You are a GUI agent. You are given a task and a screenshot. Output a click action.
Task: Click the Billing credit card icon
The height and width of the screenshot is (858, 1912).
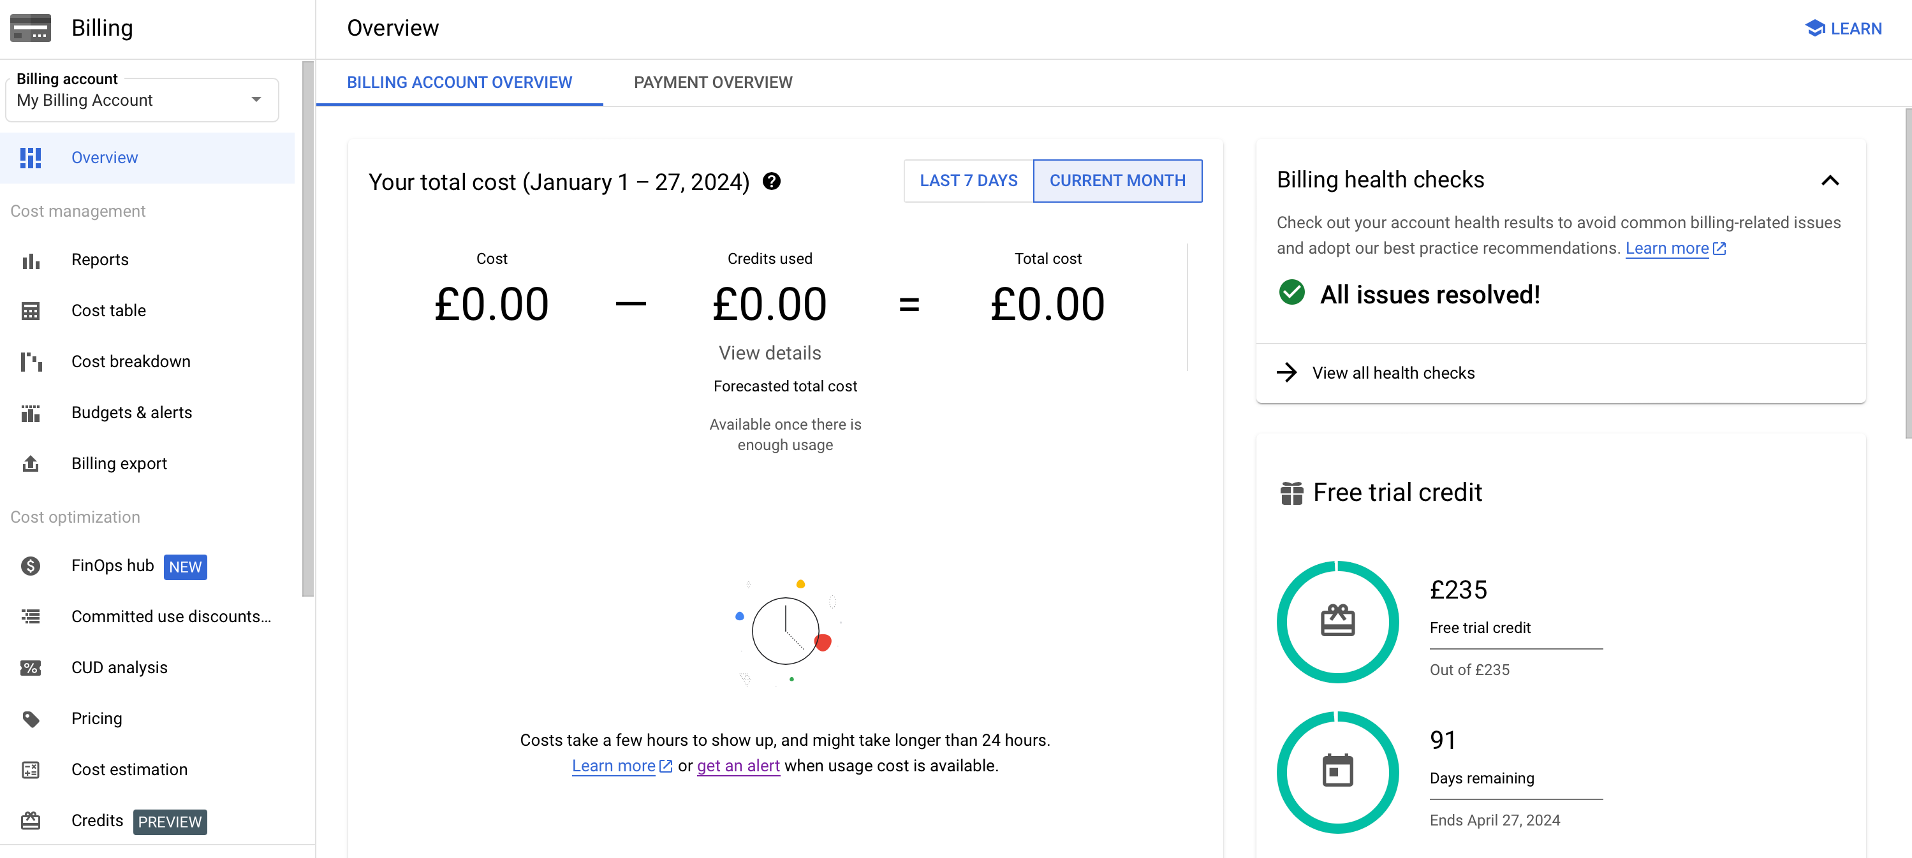[31, 28]
